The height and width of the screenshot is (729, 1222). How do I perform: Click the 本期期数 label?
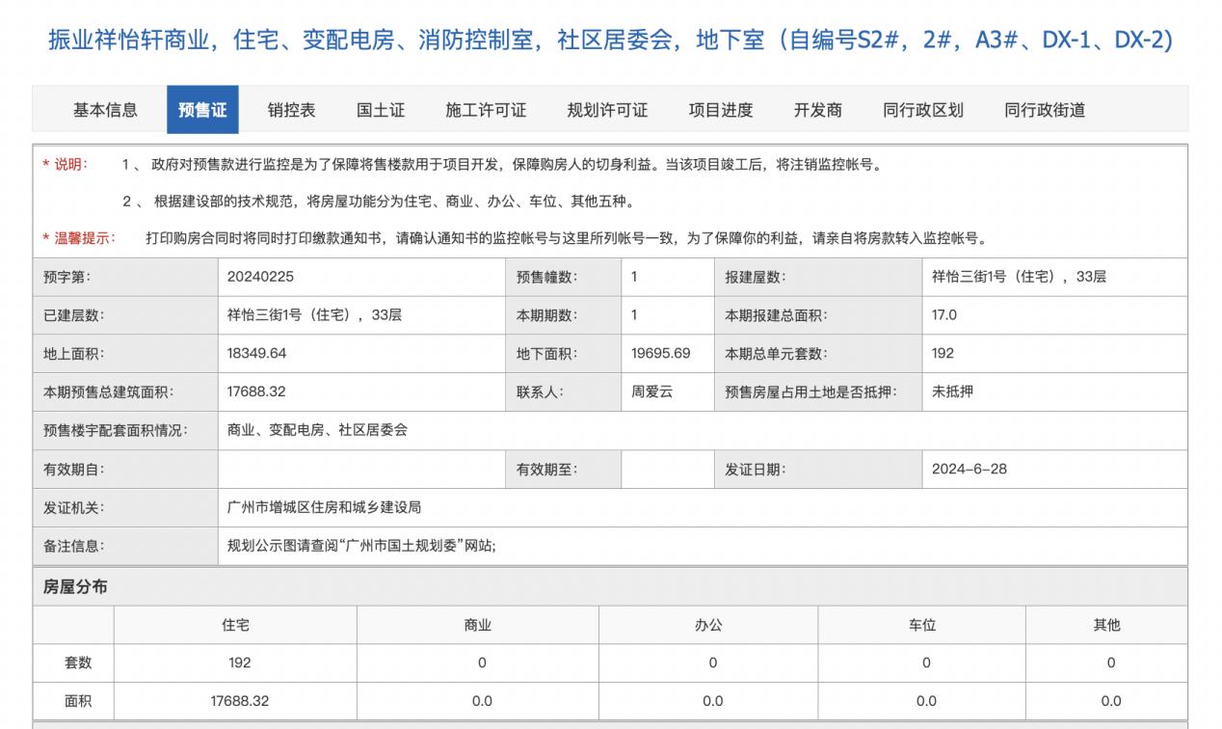tap(546, 315)
